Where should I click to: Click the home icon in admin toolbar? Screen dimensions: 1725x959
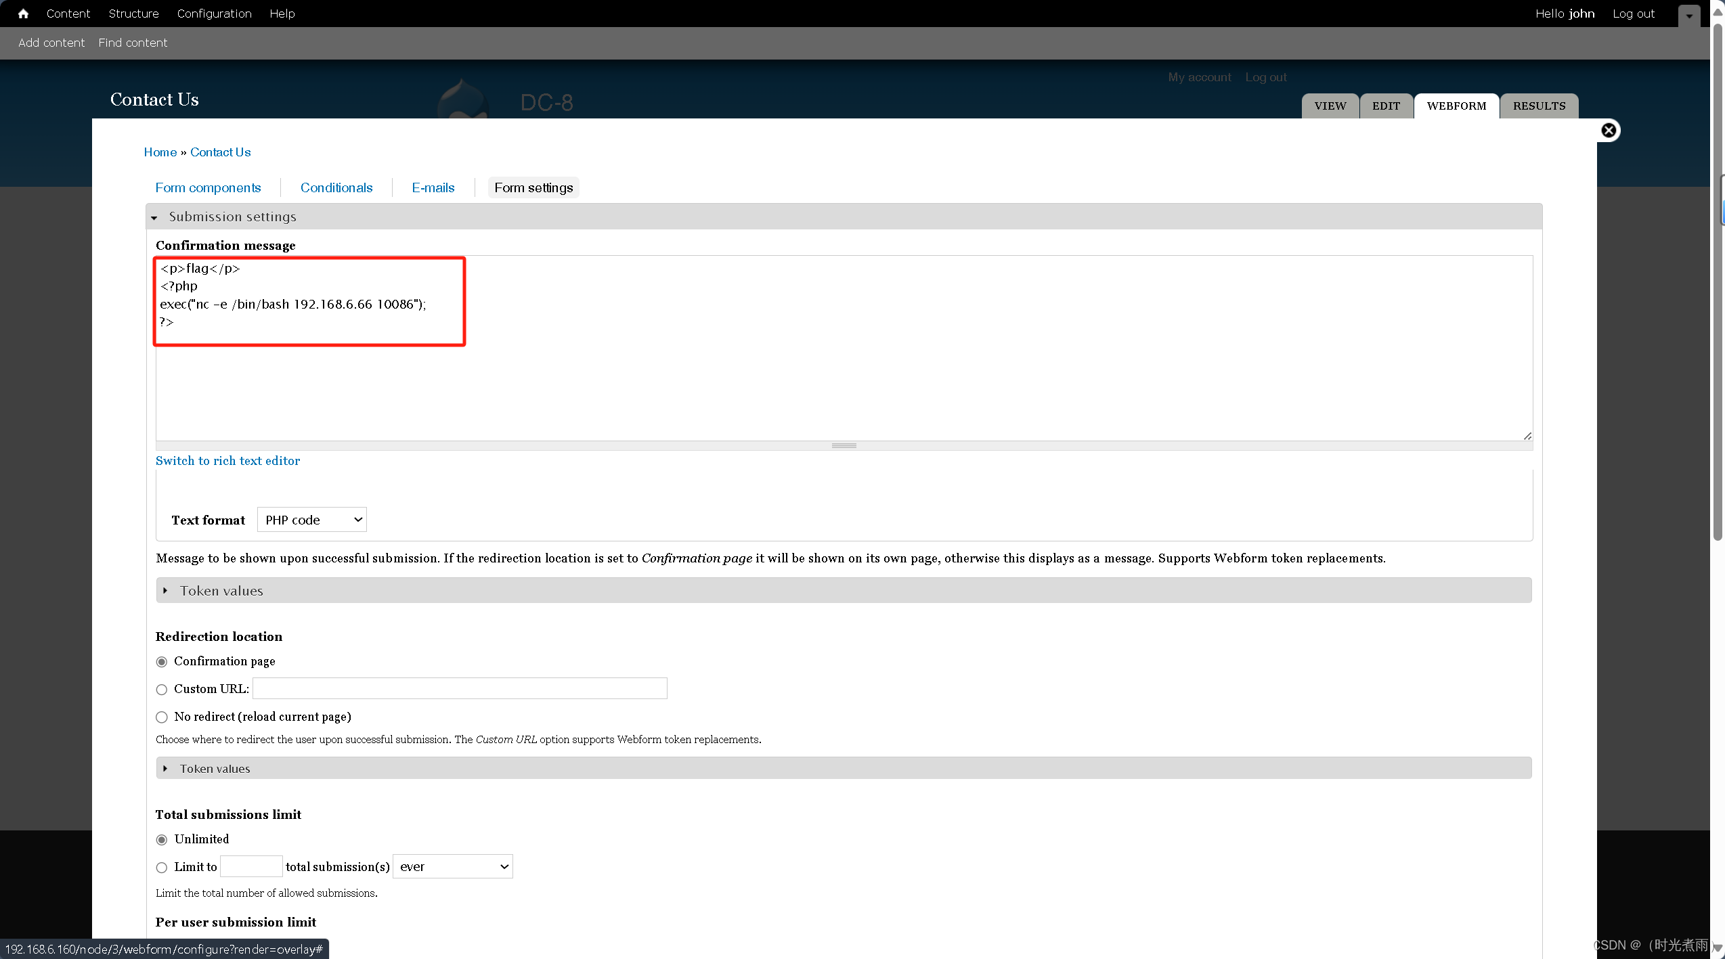(23, 14)
